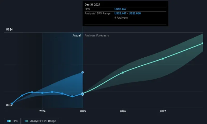Select the 2026 forecast data point marker
Screen dimensions: 207x124
(x=123, y=72)
